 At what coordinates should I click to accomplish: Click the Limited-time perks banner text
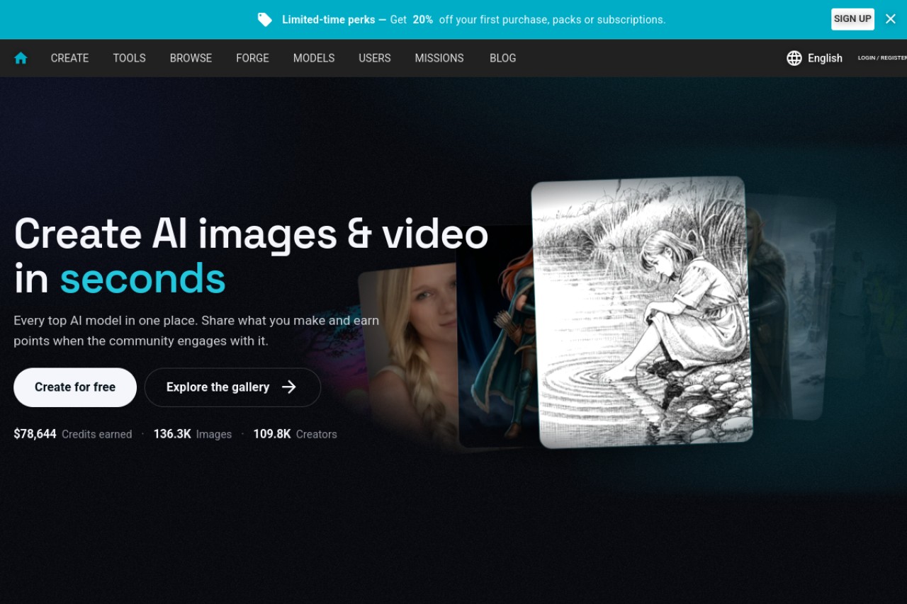tap(473, 20)
